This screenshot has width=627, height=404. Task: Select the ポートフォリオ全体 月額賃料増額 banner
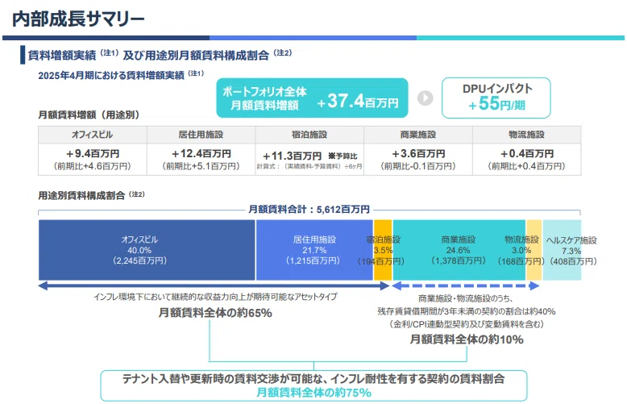coord(312,98)
